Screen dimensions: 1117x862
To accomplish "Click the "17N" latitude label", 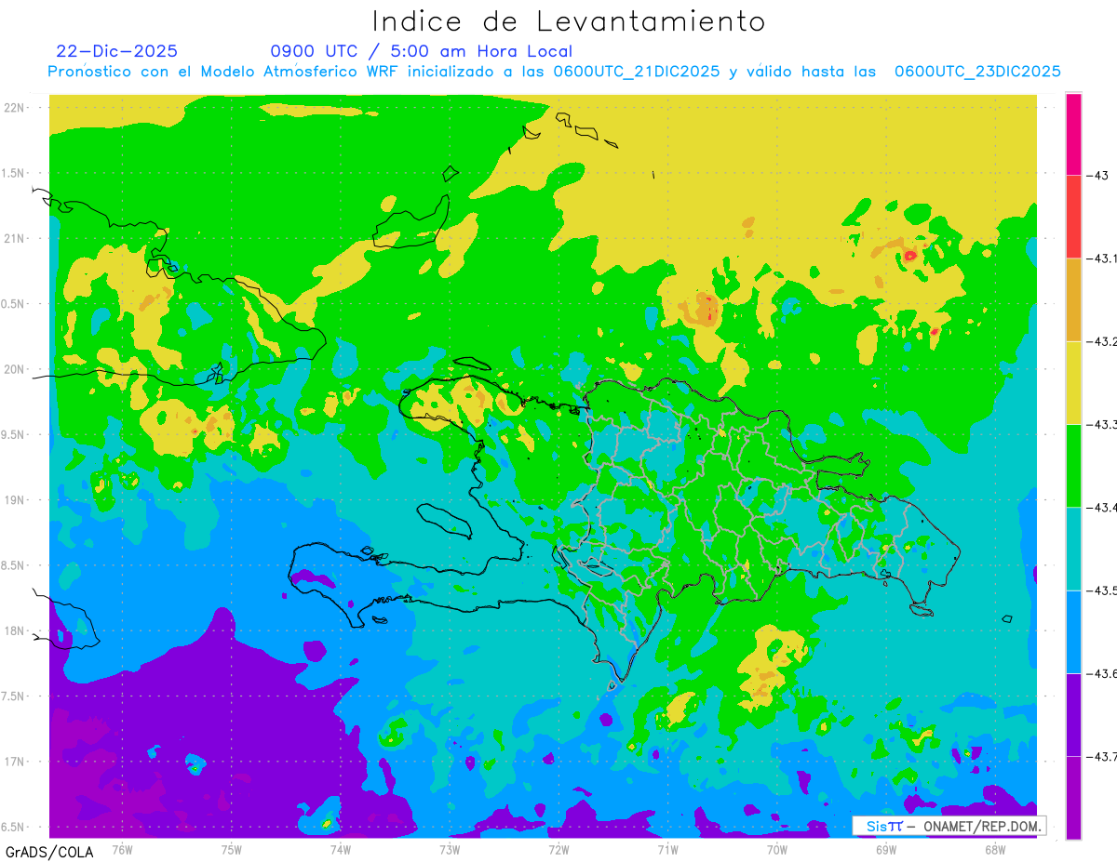I will coord(14,762).
